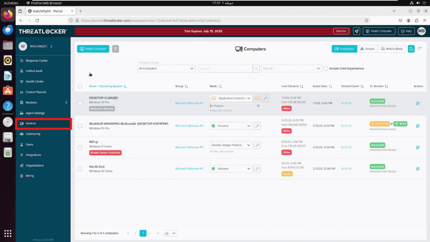
Task: Open Thunderbird from the dock
Action: point(8,30)
